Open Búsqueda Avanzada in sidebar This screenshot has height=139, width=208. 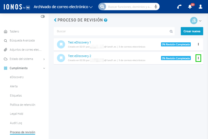pyautogui.click(x=22, y=40)
